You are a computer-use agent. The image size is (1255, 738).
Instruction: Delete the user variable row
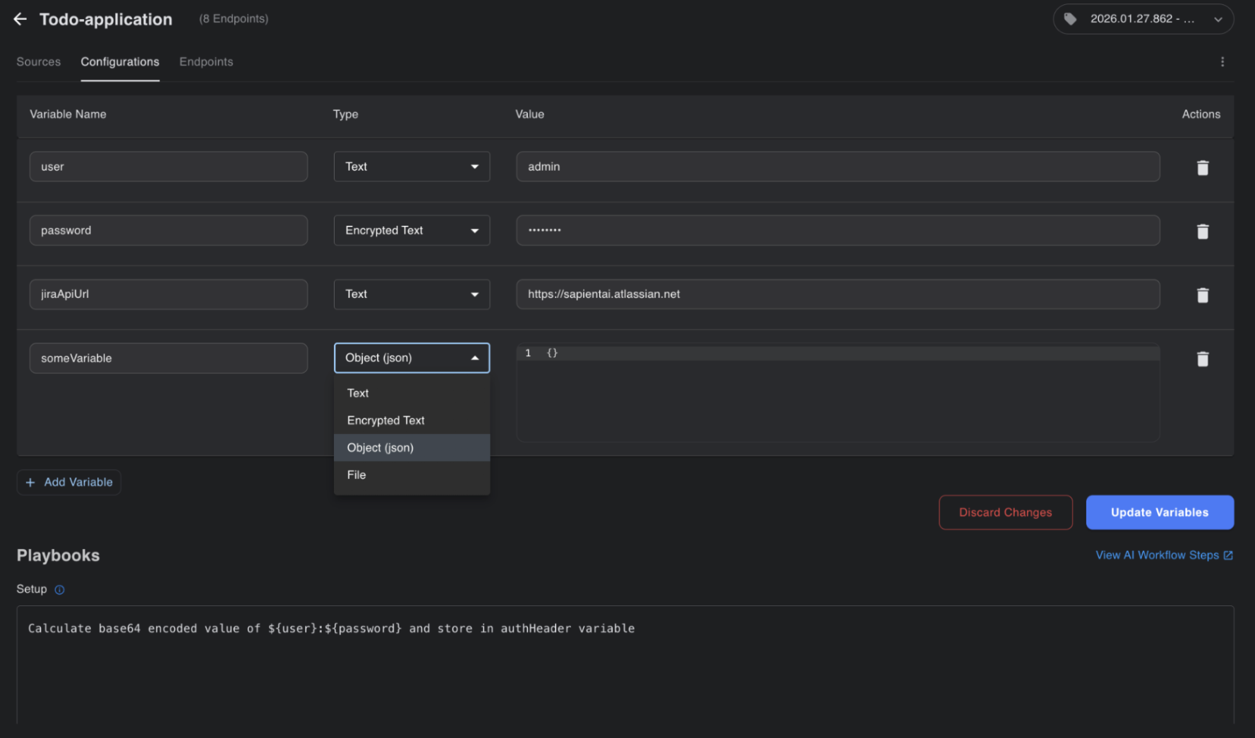tap(1202, 168)
